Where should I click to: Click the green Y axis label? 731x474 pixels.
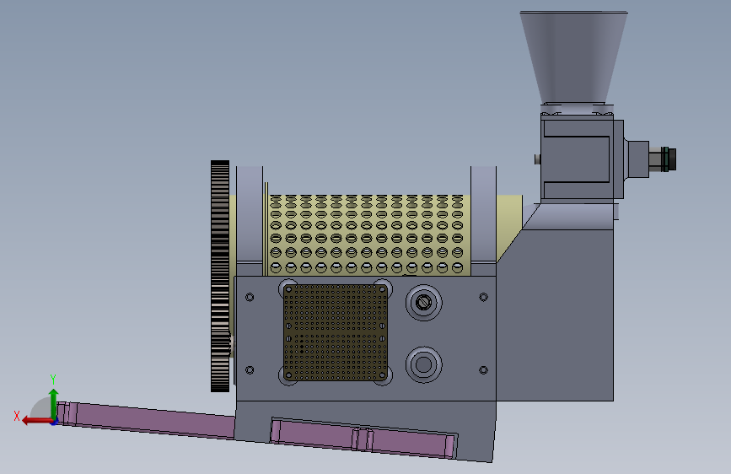coord(53,379)
